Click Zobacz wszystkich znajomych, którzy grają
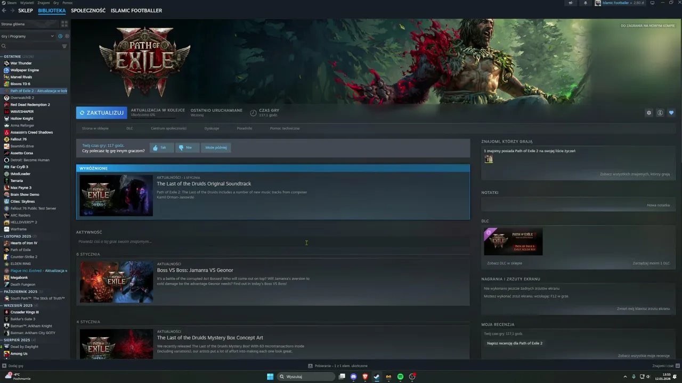The image size is (682, 383). [x=635, y=174]
